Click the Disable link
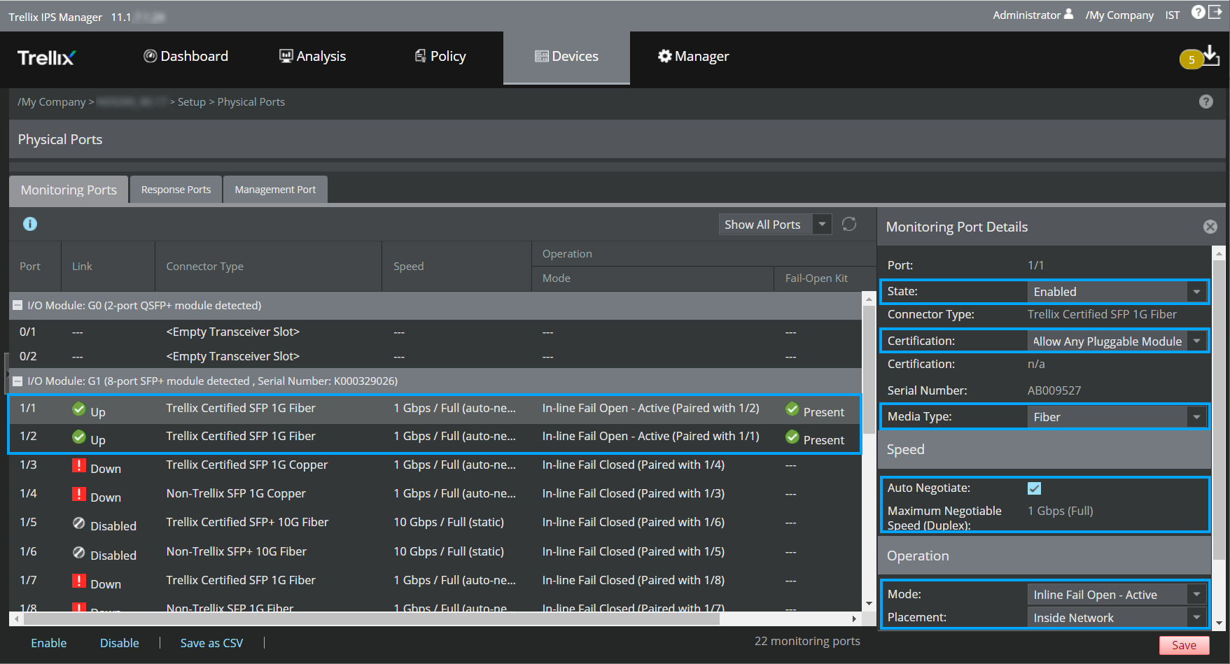The height and width of the screenshot is (664, 1230). 120,643
